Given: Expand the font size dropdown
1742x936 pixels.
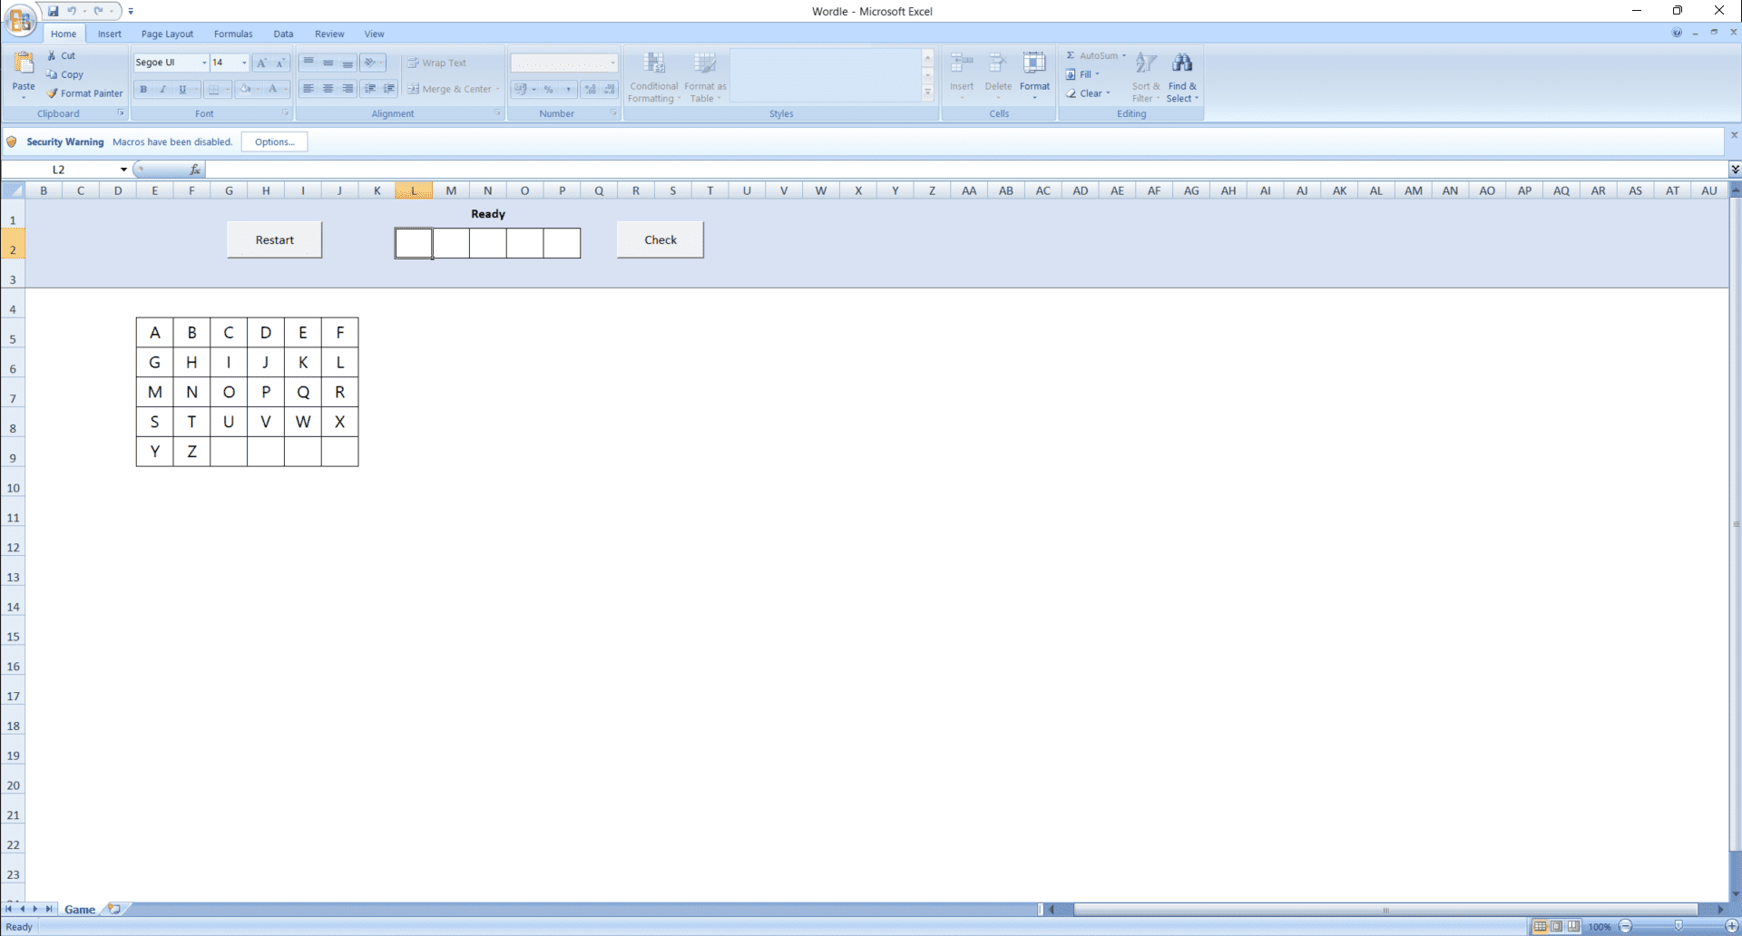Looking at the screenshot, I should 244,63.
